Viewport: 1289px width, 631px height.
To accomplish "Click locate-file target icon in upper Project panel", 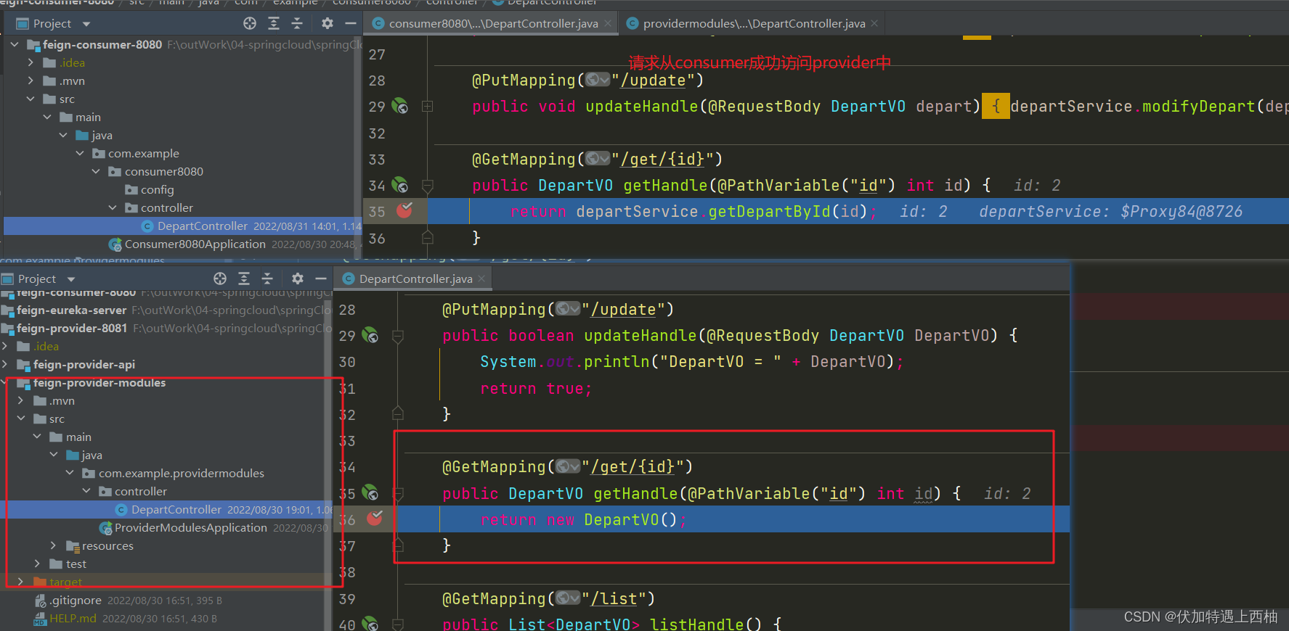I will click(250, 23).
